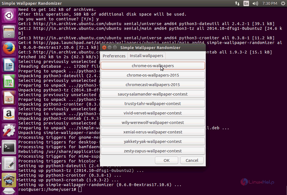287x195 pixels.
Task: Install chromecast-wallpapers-2015 pack
Action: click(153, 85)
